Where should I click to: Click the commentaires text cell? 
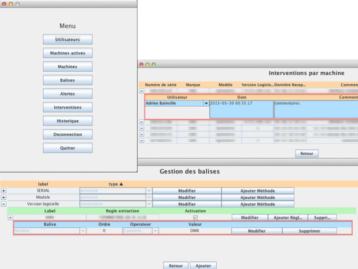pos(316,109)
